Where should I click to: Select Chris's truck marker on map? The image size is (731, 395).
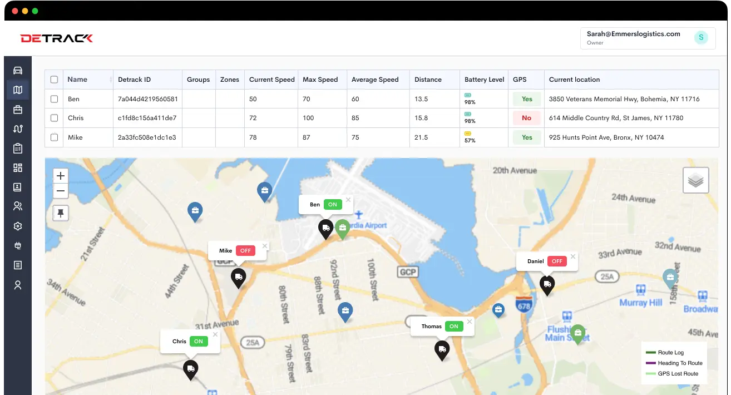(190, 370)
